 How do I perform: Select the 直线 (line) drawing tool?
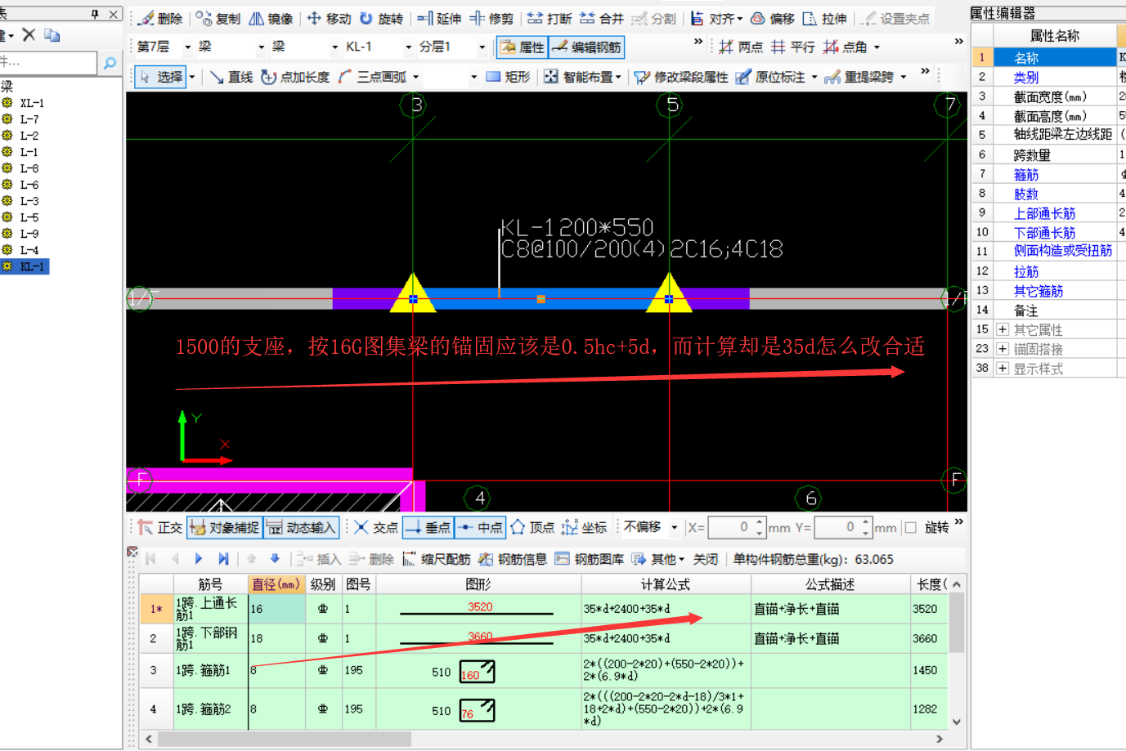tap(231, 77)
